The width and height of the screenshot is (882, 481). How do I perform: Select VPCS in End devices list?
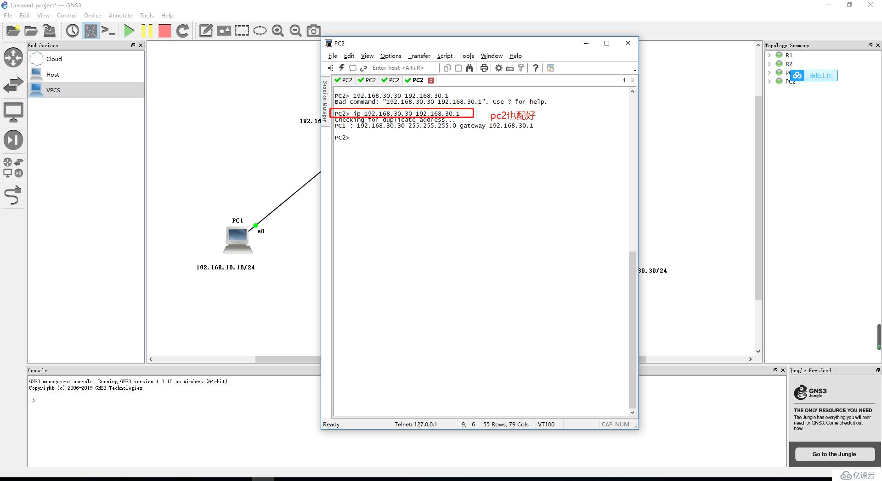tap(85, 90)
